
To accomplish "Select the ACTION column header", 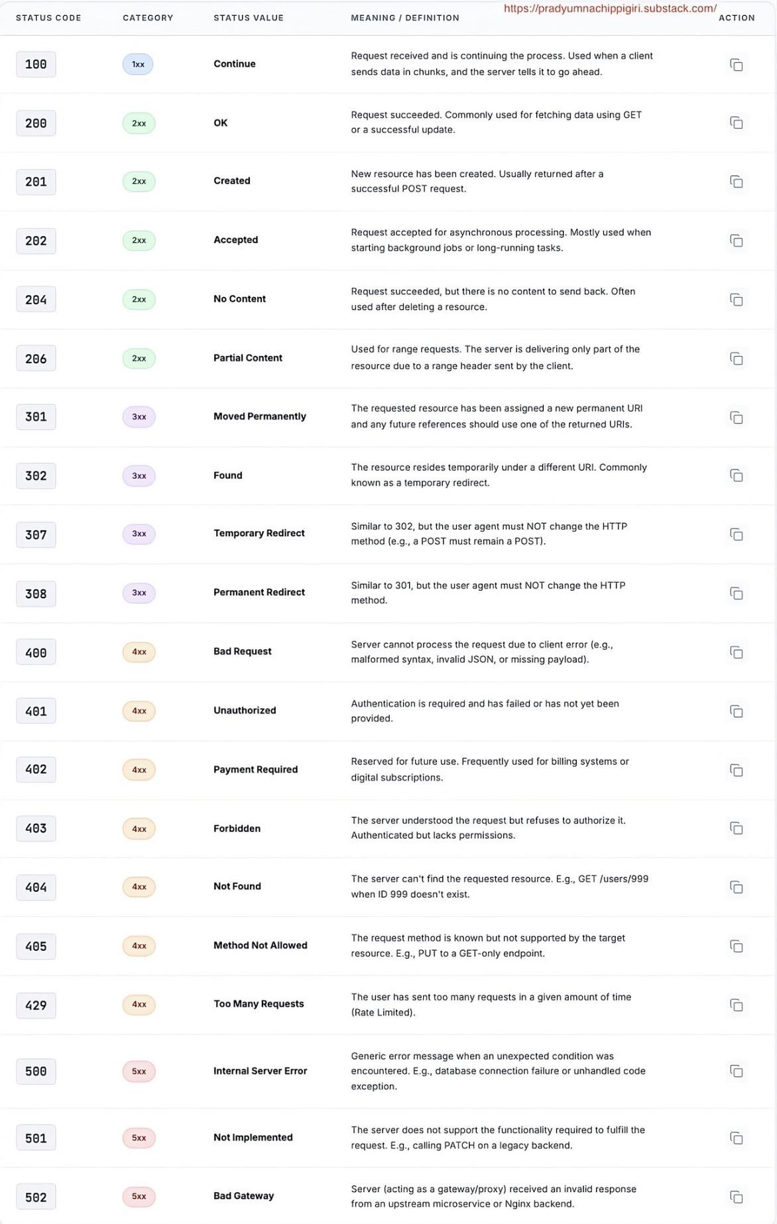I will (x=737, y=18).
